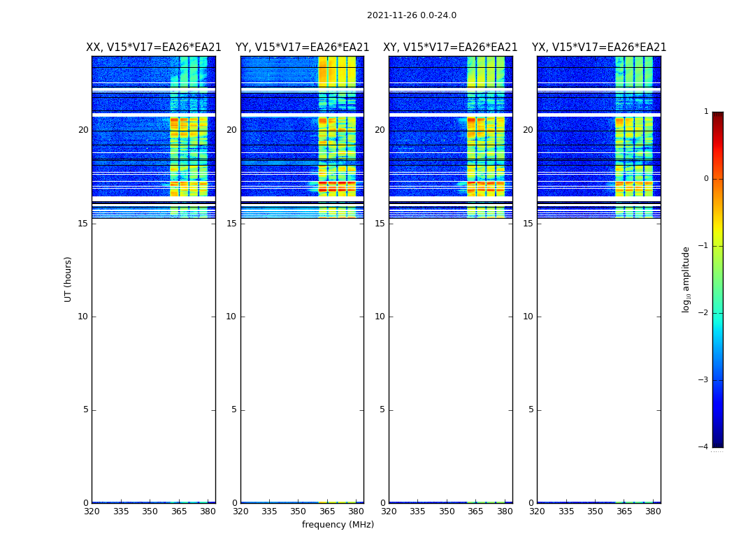
Task: Select the YY panel title text
Action: coord(302,48)
